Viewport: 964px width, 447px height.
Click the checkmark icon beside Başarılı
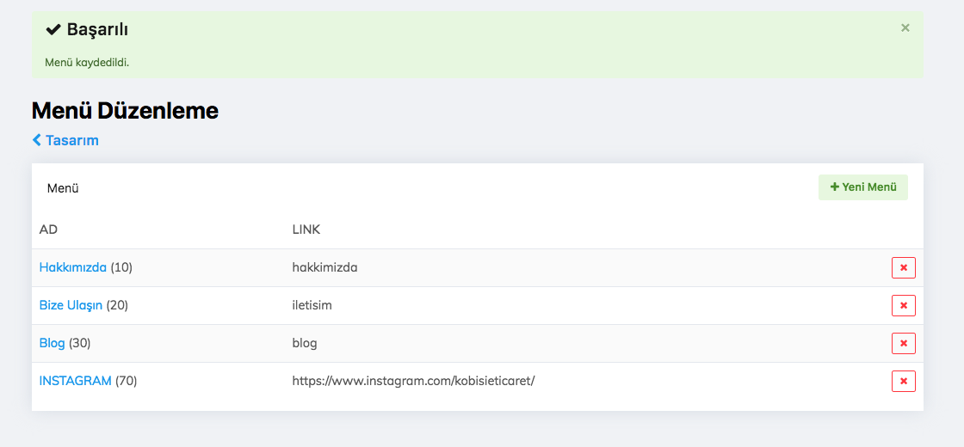(x=53, y=30)
